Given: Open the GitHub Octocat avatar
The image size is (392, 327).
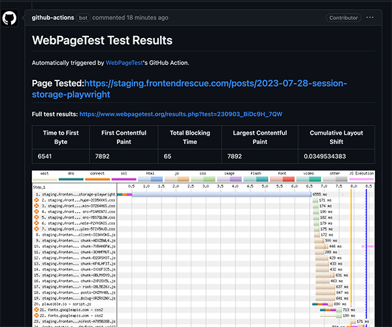Looking at the screenshot, I should [9, 18].
